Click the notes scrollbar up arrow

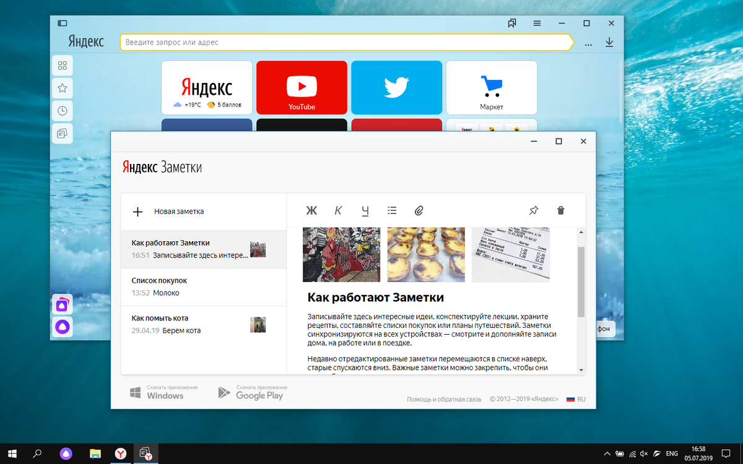[x=581, y=232]
